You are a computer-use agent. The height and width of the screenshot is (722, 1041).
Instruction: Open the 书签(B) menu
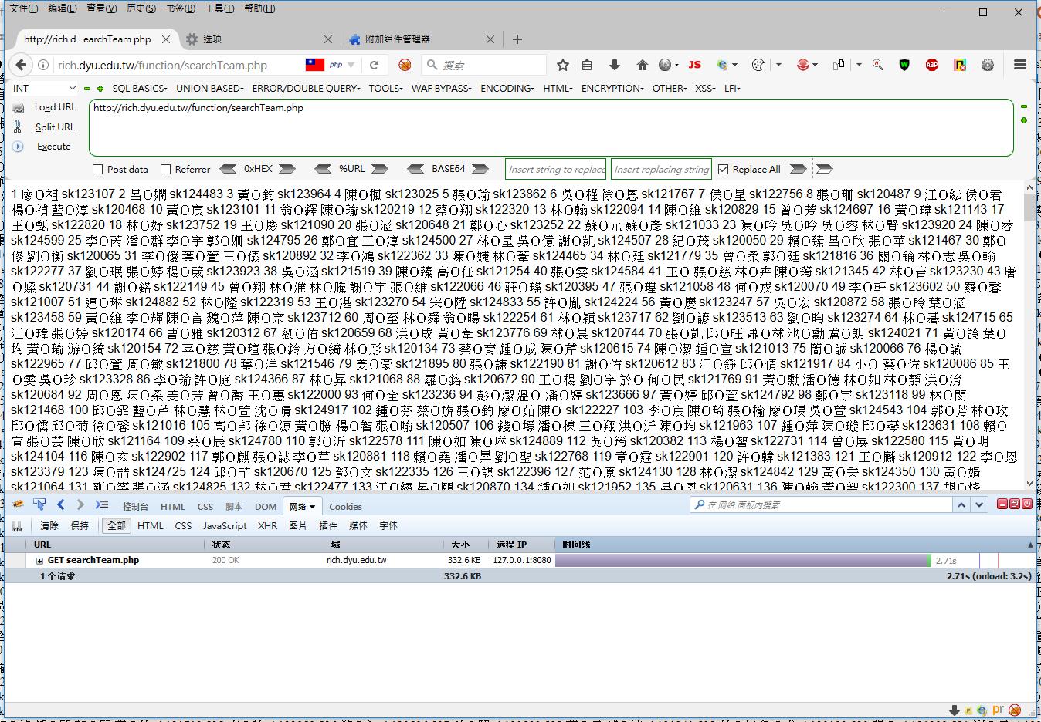pos(180,8)
